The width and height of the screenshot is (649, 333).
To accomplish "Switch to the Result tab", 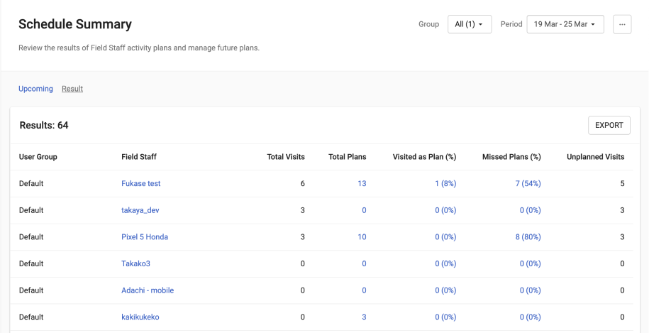I will [72, 89].
